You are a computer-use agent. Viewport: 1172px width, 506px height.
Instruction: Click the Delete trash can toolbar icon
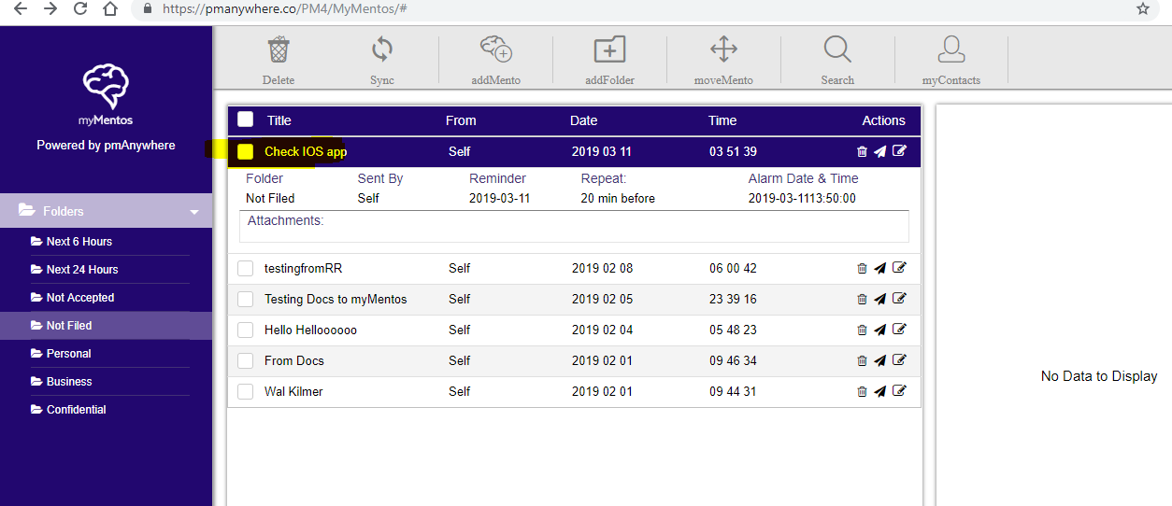point(279,50)
